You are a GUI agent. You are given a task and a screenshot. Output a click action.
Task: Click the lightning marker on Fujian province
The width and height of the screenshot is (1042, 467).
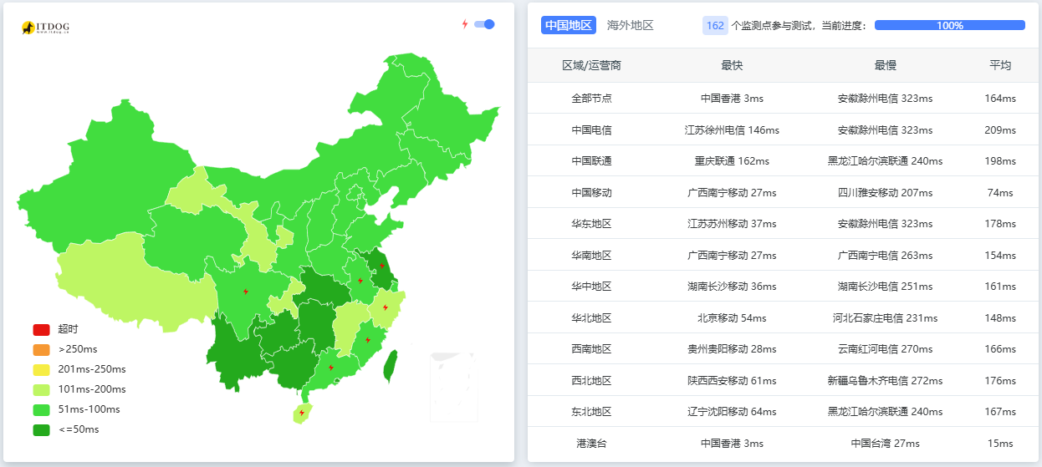coord(368,340)
